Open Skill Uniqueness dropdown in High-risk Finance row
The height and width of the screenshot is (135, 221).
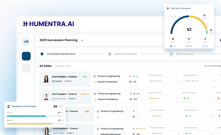point(200,116)
